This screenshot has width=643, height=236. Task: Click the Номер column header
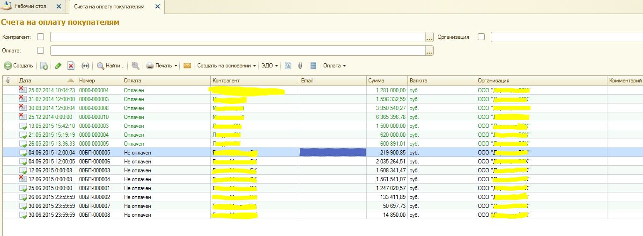(x=99, y=81)
